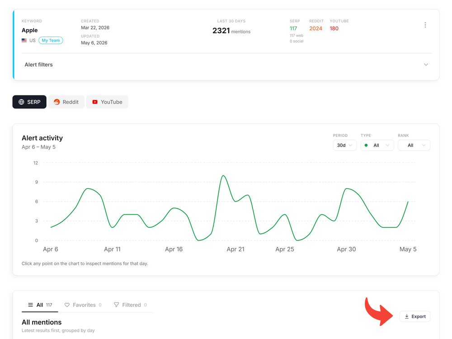Click the Apr 6 – May 5 range text
The height and width of the screenshot is (339, 452).
(38, 147)
